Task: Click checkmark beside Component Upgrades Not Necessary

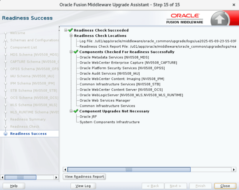Action: click(x=76, y=111)
